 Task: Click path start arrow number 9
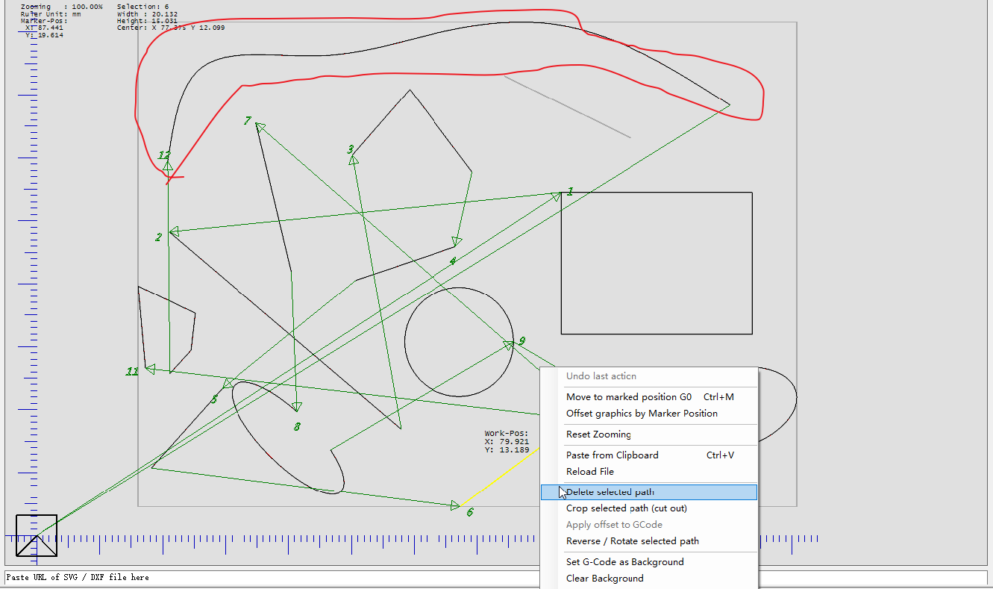(508, 345)
